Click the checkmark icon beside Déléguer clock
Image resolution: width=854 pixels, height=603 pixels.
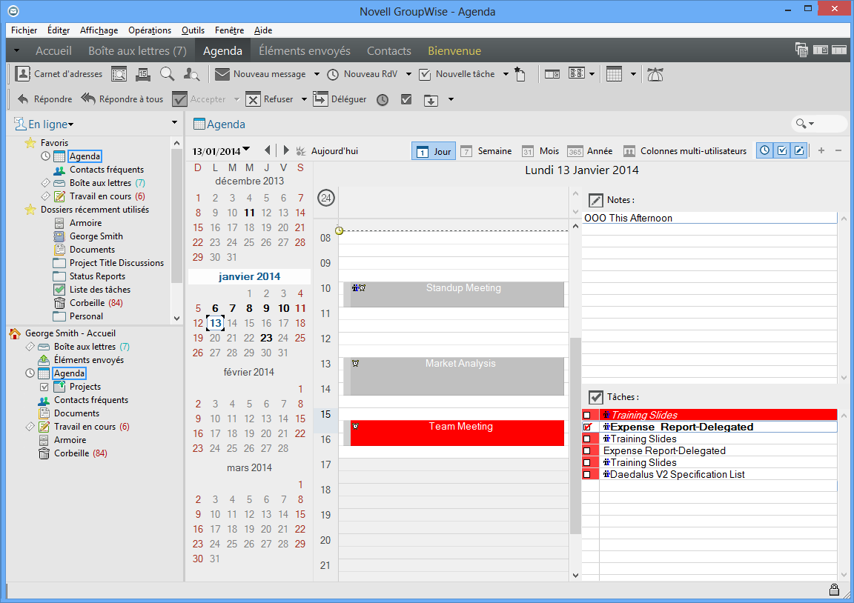406,99
